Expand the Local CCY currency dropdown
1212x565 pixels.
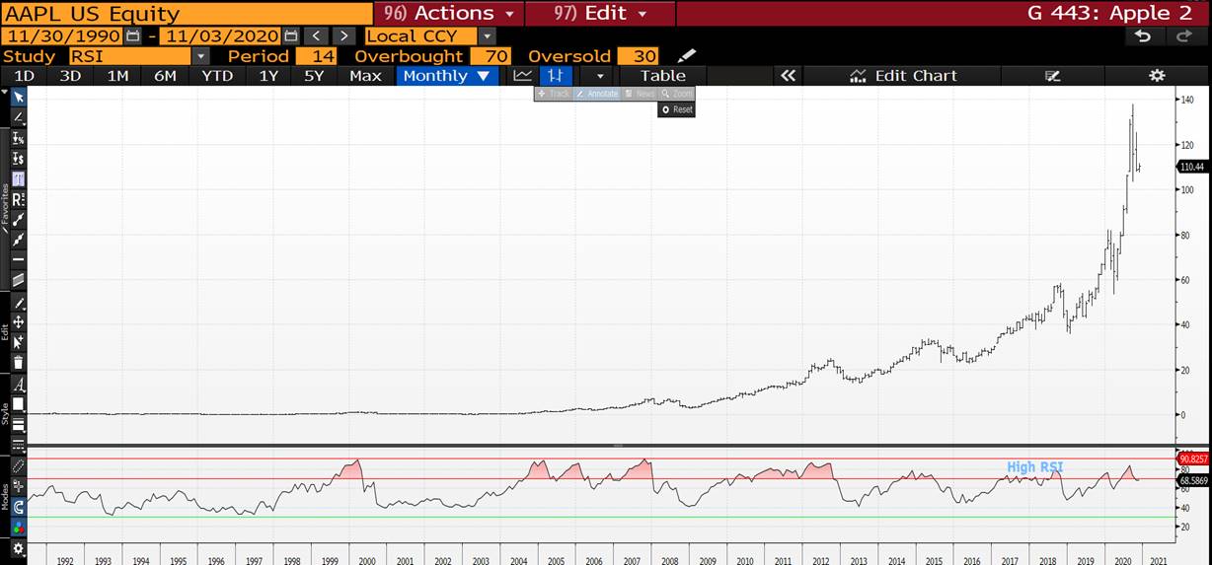click(x=487, y=36)
